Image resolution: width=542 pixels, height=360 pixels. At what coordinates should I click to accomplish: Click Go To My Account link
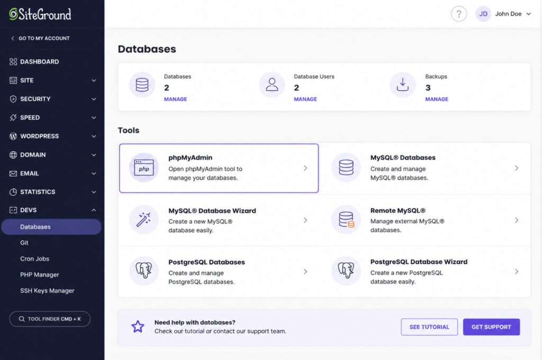[44, 38]
